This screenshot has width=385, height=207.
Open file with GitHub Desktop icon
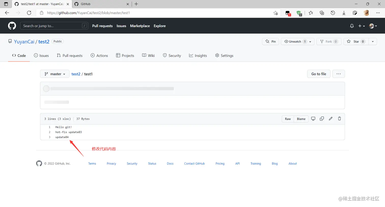click(x=313, y=119)
